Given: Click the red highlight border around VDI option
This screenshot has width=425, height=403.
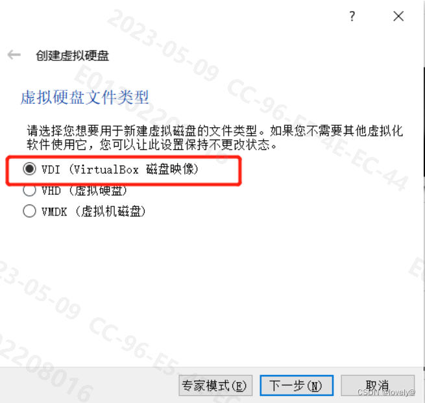Looking at the screenshot, I should click(123, 157).
